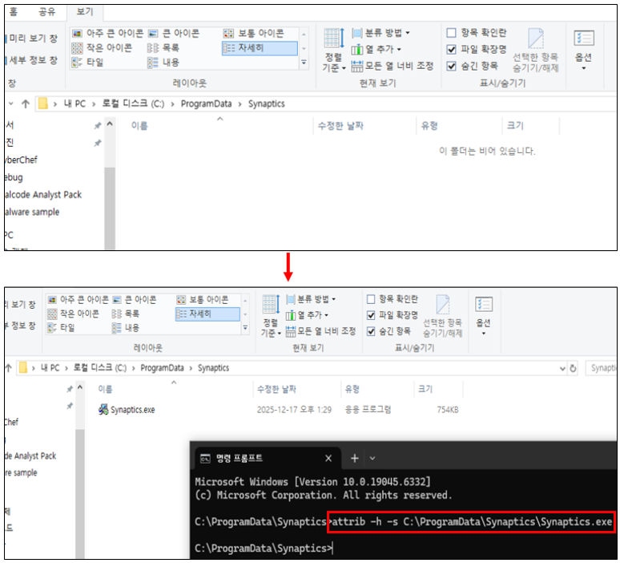The width and height of the screenshot is (620, 563).
Task: Open recent locations chevron in top window
Action: coord(11,103)
